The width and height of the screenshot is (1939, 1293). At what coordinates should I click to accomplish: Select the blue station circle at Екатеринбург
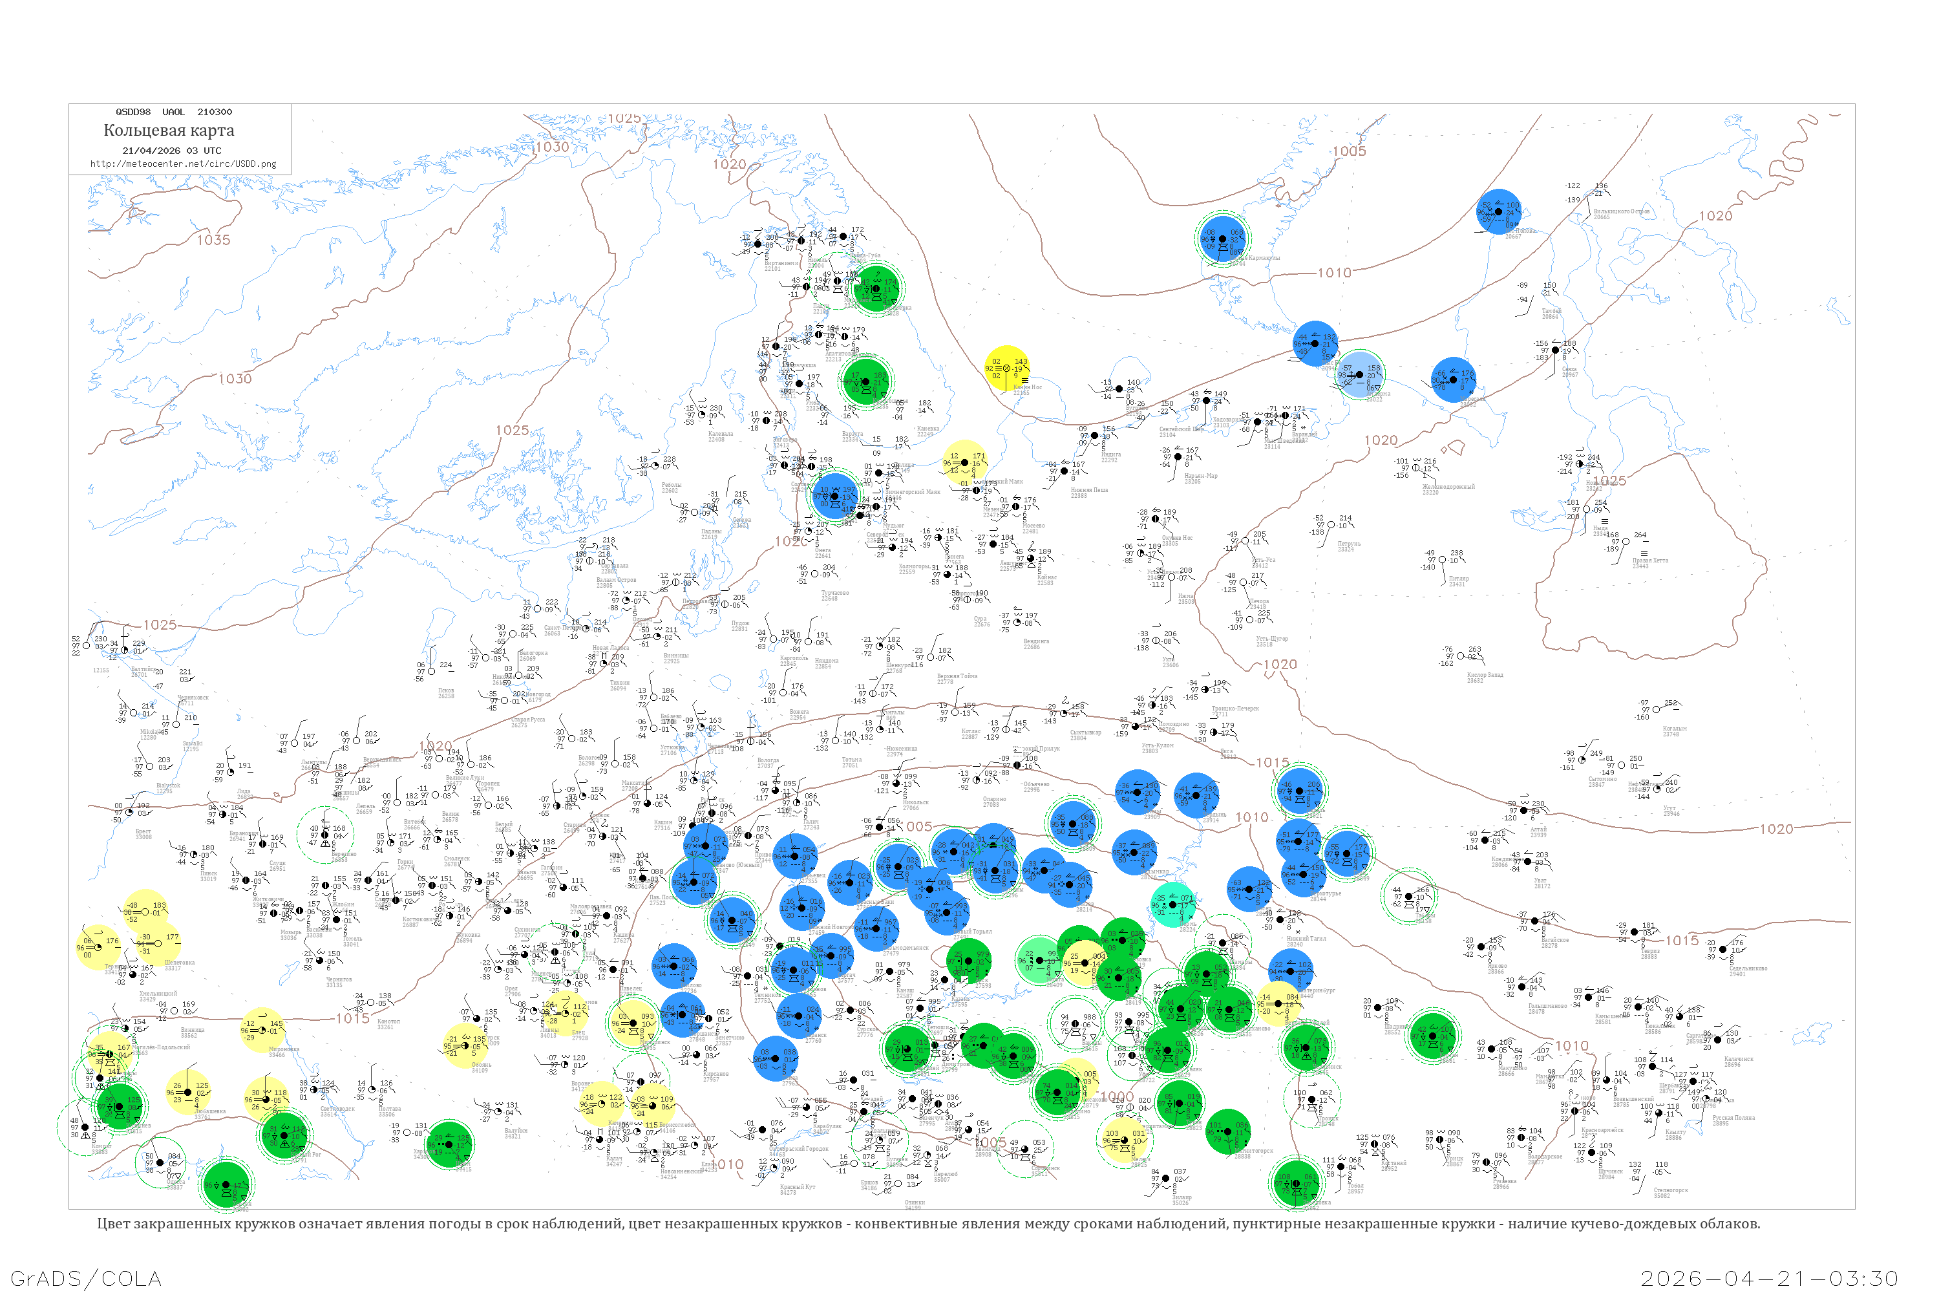pos(1290,972)
